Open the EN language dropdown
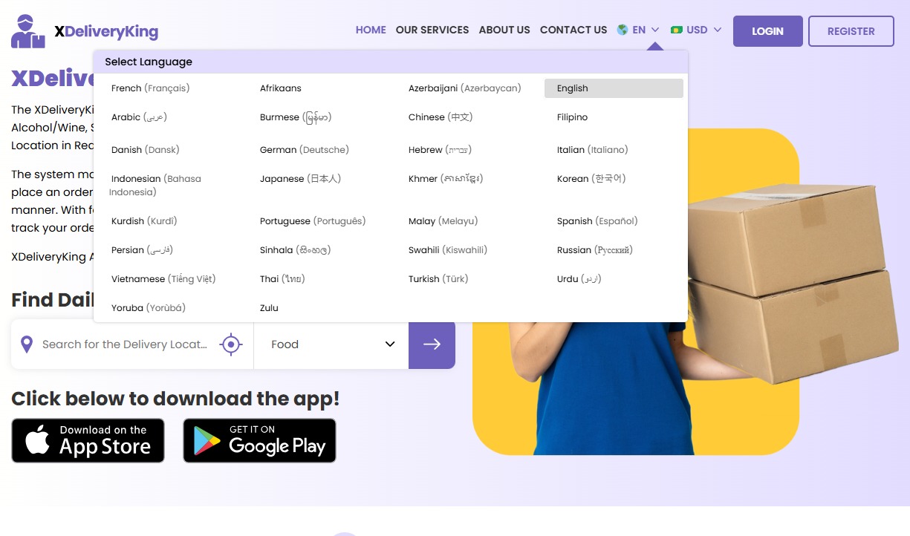The height and width of the screenshot is (536, 910). (x=637, y=30)
